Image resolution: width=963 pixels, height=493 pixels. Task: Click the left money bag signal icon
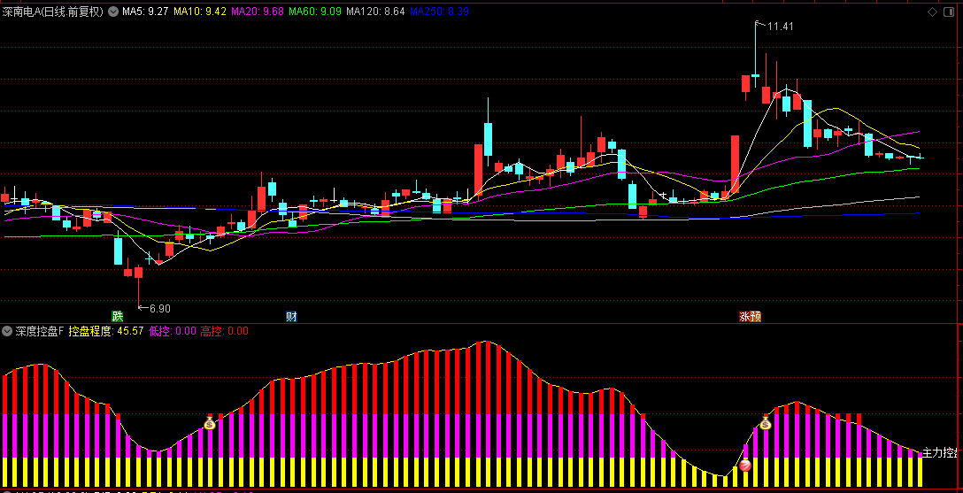pyautogui.click(x=210, y=422)
